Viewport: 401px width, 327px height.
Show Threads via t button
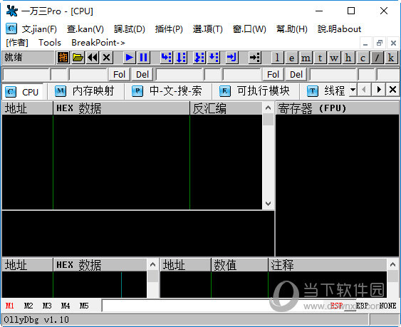pyautogui.click(x=320, y=58)
